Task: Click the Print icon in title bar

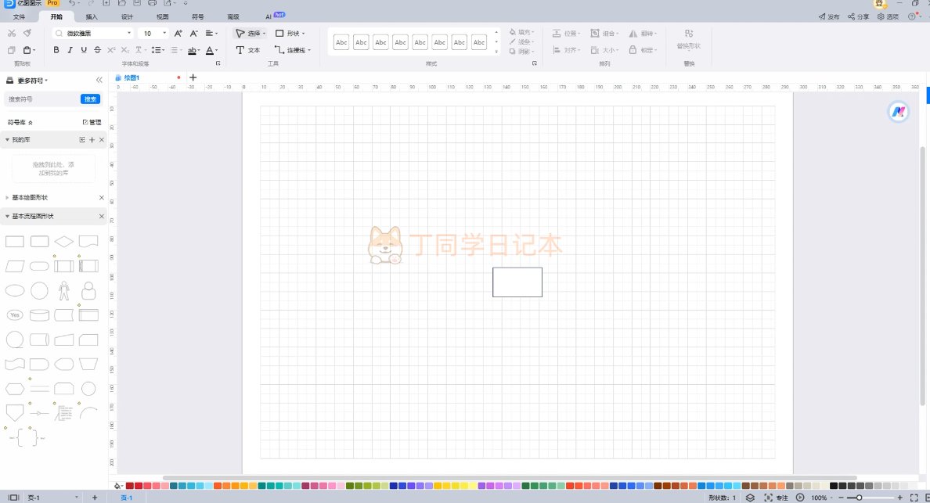Action: pos(152,4)
